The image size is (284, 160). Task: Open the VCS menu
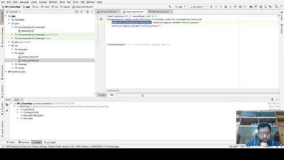pos(83,2)
